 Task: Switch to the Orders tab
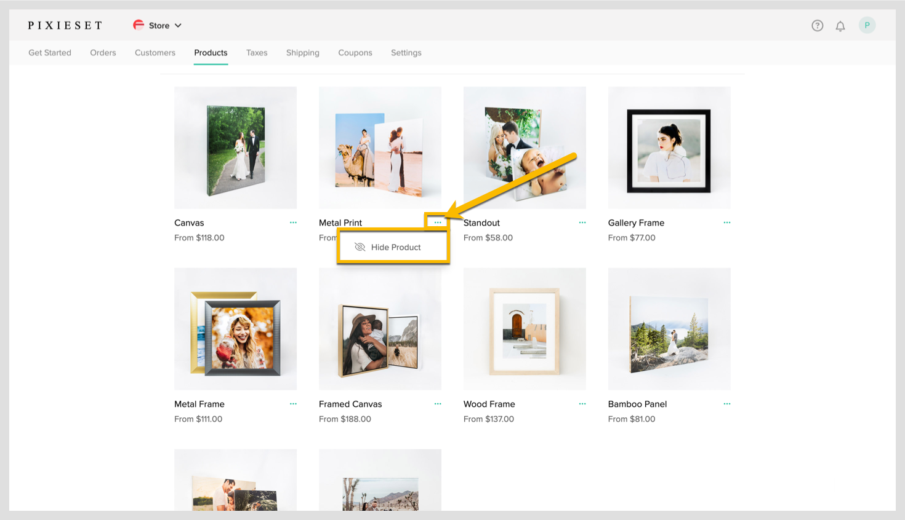coord(103,53)
